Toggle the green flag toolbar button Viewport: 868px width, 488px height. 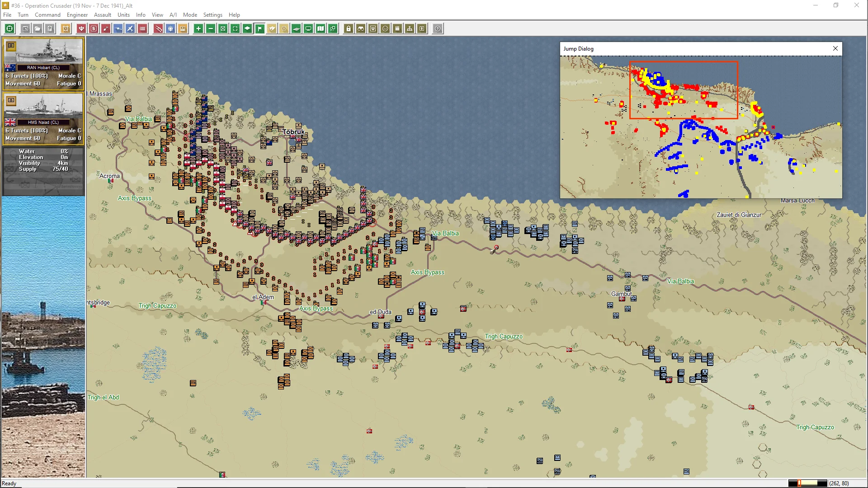tap(260, 29)
